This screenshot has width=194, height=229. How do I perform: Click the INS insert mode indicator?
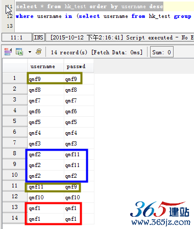(x=39, y=37)
